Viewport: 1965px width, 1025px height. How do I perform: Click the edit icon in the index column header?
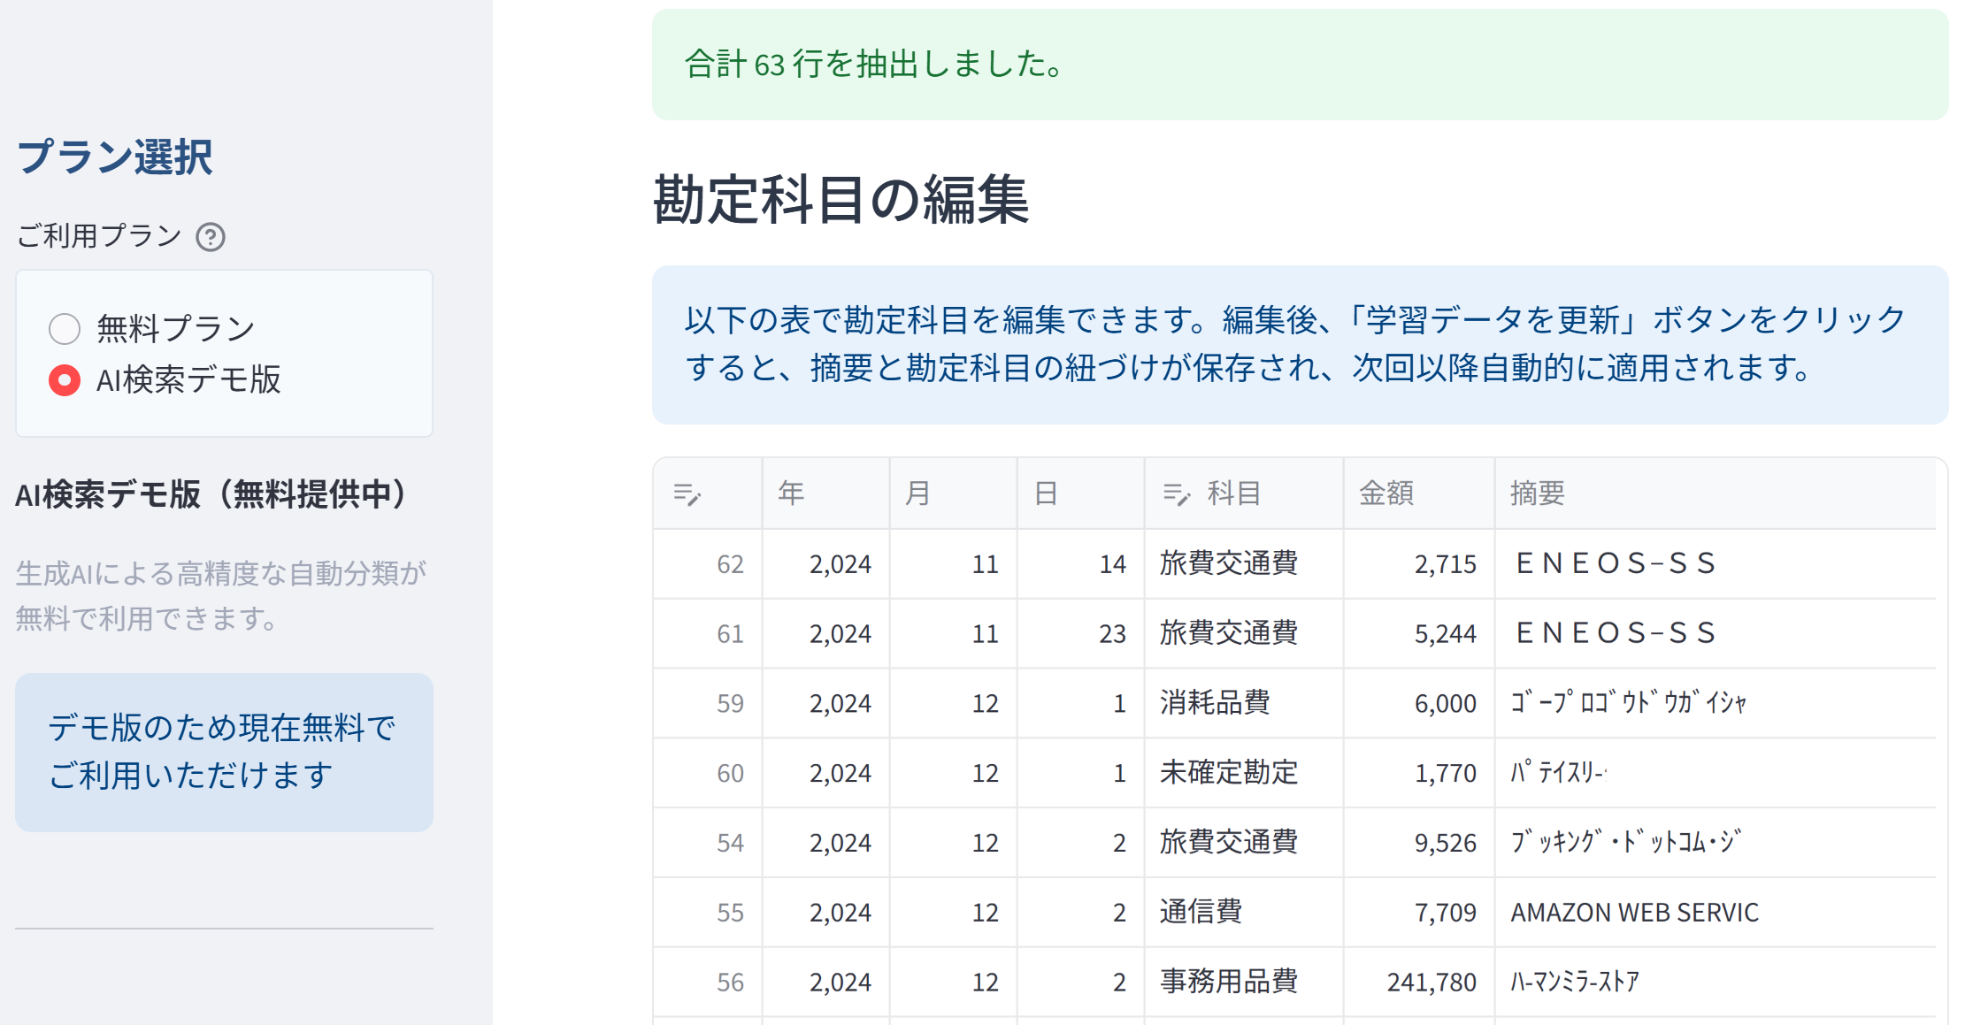pos(687,493)
